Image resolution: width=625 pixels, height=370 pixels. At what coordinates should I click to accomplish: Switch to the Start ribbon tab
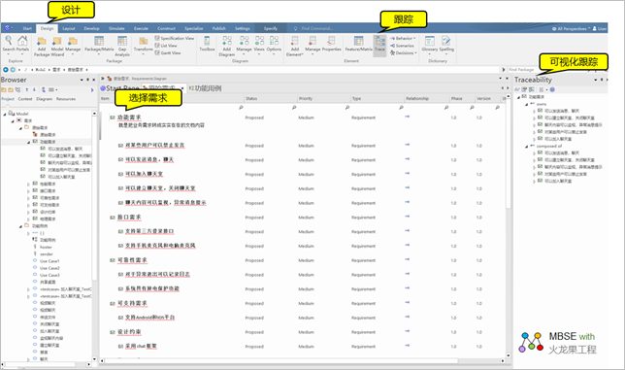[27, 28]
